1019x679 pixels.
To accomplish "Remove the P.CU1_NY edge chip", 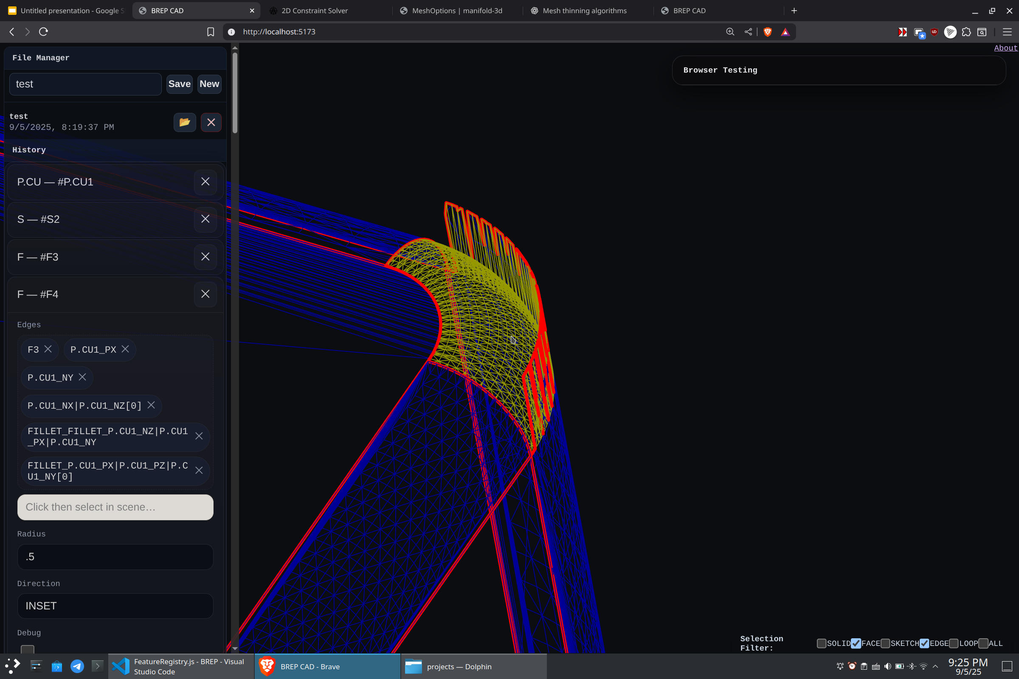I will (82, 377).
